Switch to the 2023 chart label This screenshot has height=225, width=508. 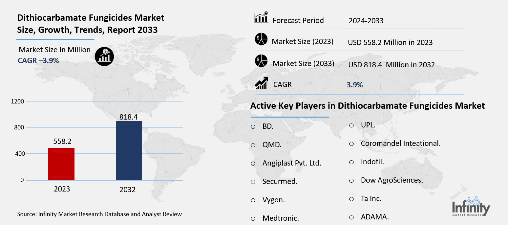(x=61, y=189)
